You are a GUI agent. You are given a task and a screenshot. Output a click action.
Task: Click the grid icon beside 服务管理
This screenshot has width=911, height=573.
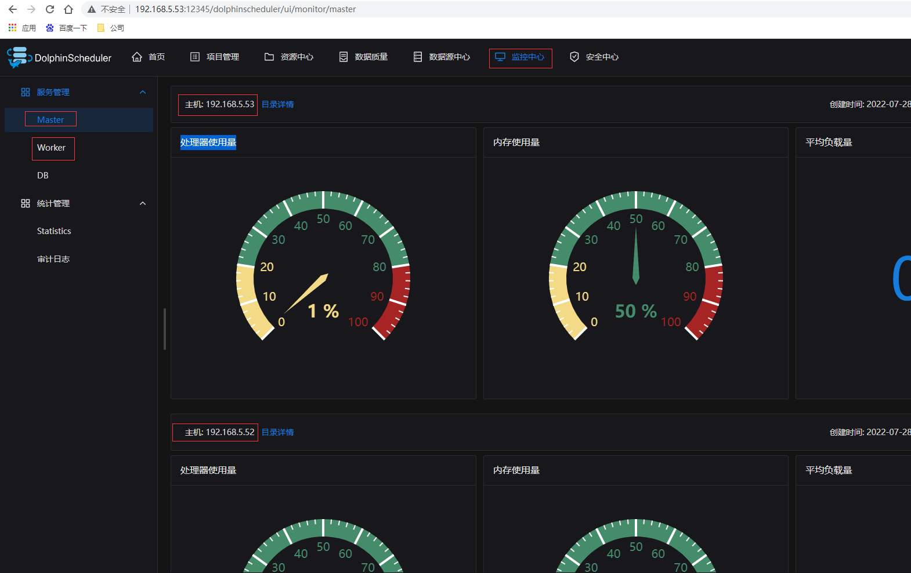(x=26, y=92)
